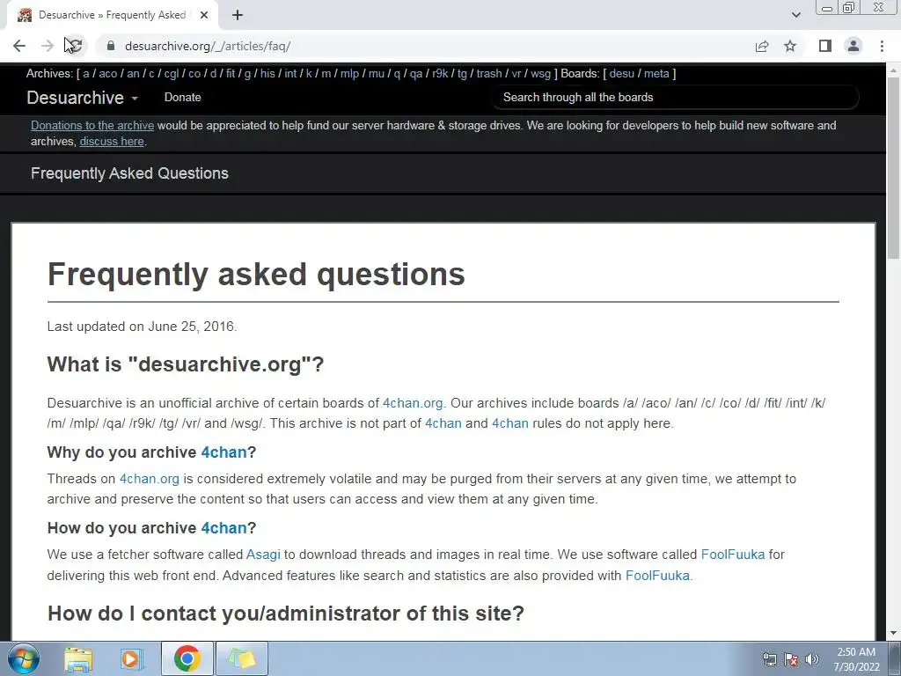Reload the page with the refresh icon
This screenshot has width=901, height=676.
76,46
